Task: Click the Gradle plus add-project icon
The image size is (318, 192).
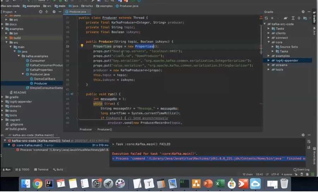Action: pos(272,18)
